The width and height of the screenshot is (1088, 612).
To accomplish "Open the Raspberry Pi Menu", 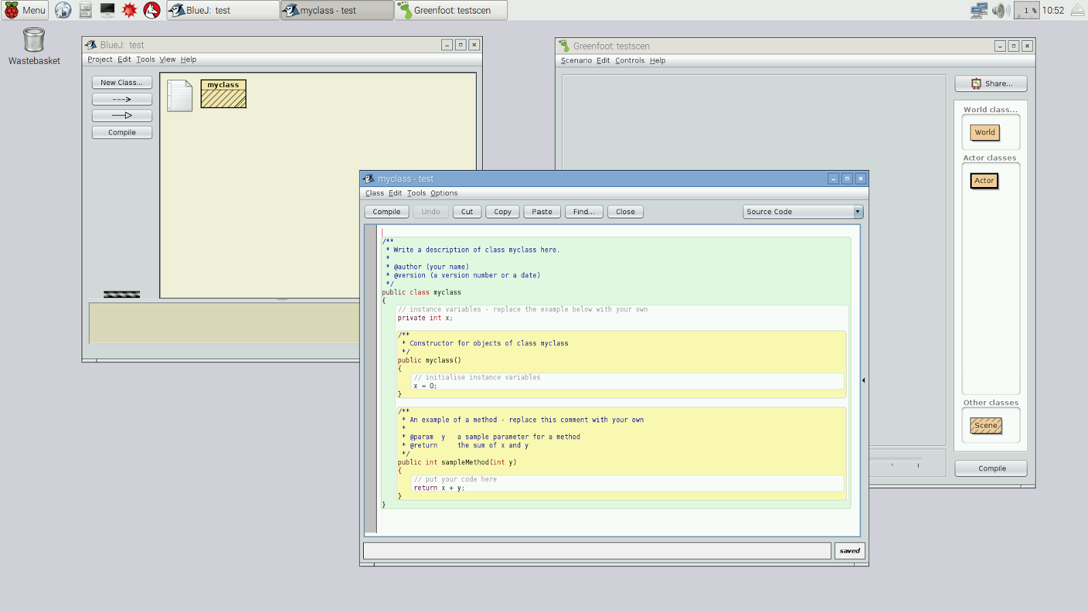I will point(25,10).
